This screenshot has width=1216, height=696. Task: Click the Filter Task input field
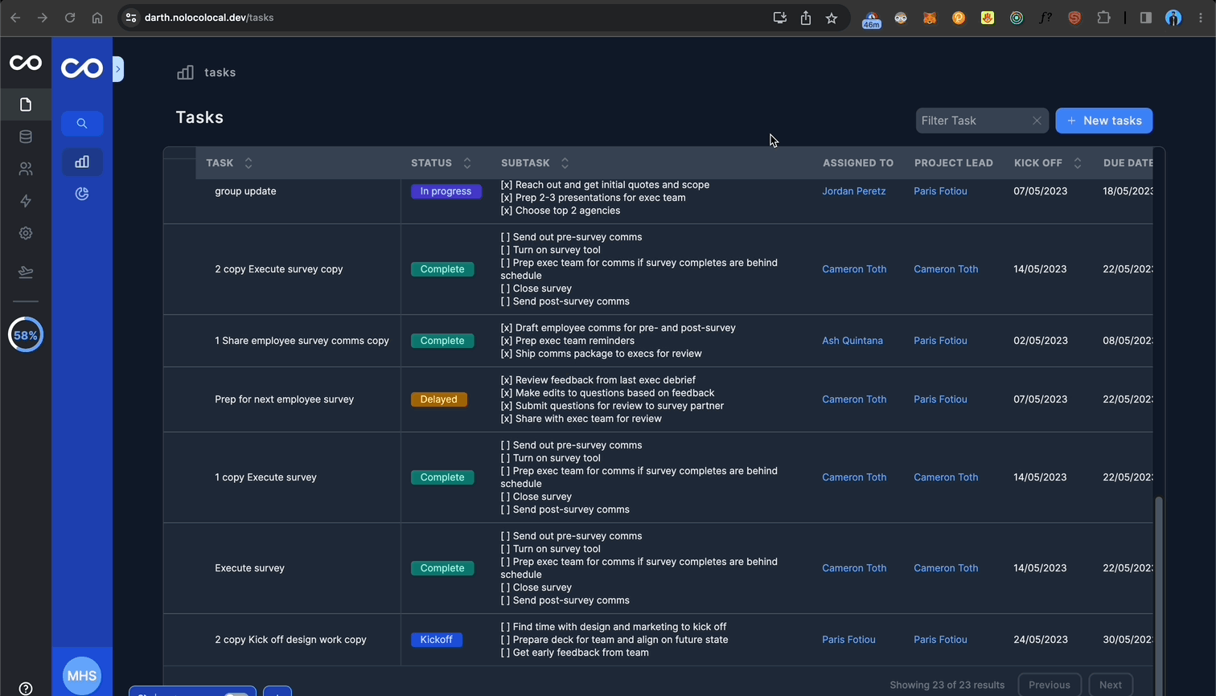pyautogui.click(x=973, y=121)
